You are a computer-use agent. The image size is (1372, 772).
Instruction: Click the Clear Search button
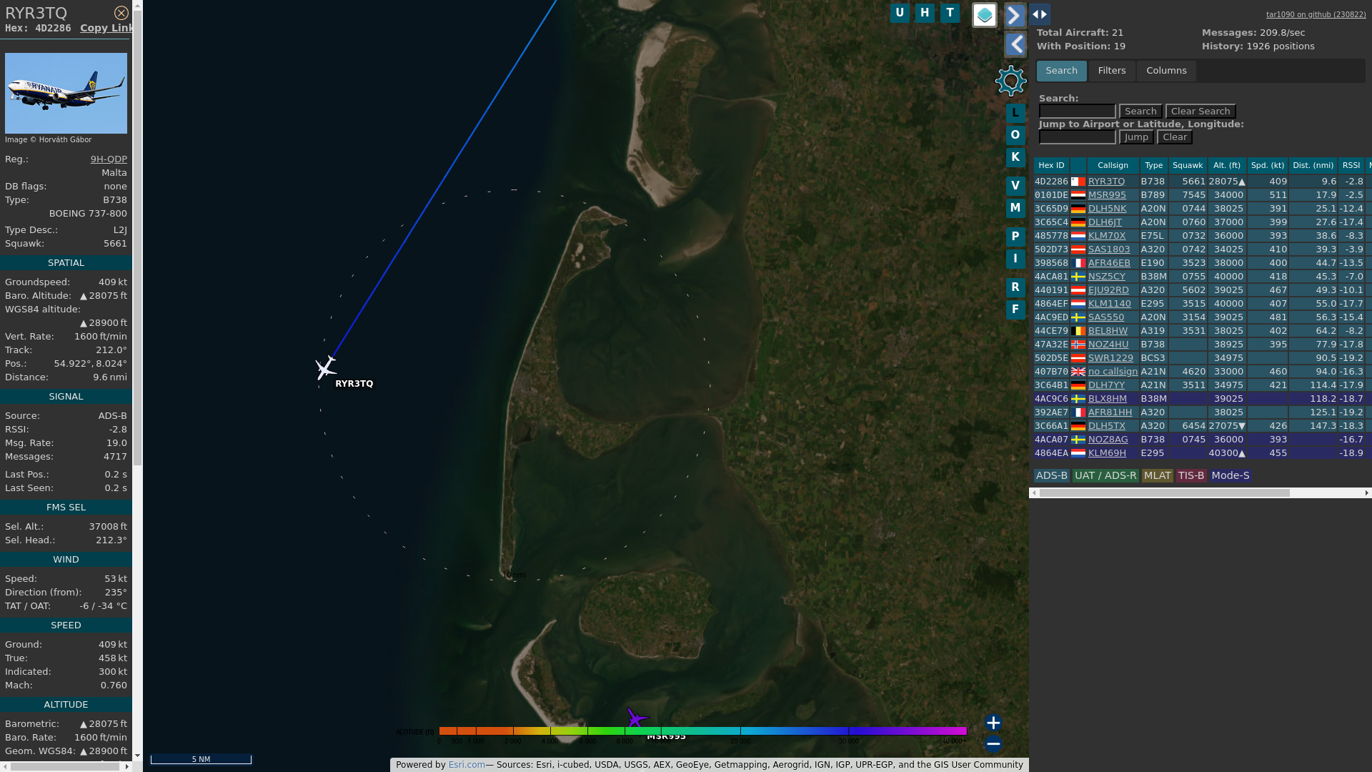click(x=1200, y=112)
